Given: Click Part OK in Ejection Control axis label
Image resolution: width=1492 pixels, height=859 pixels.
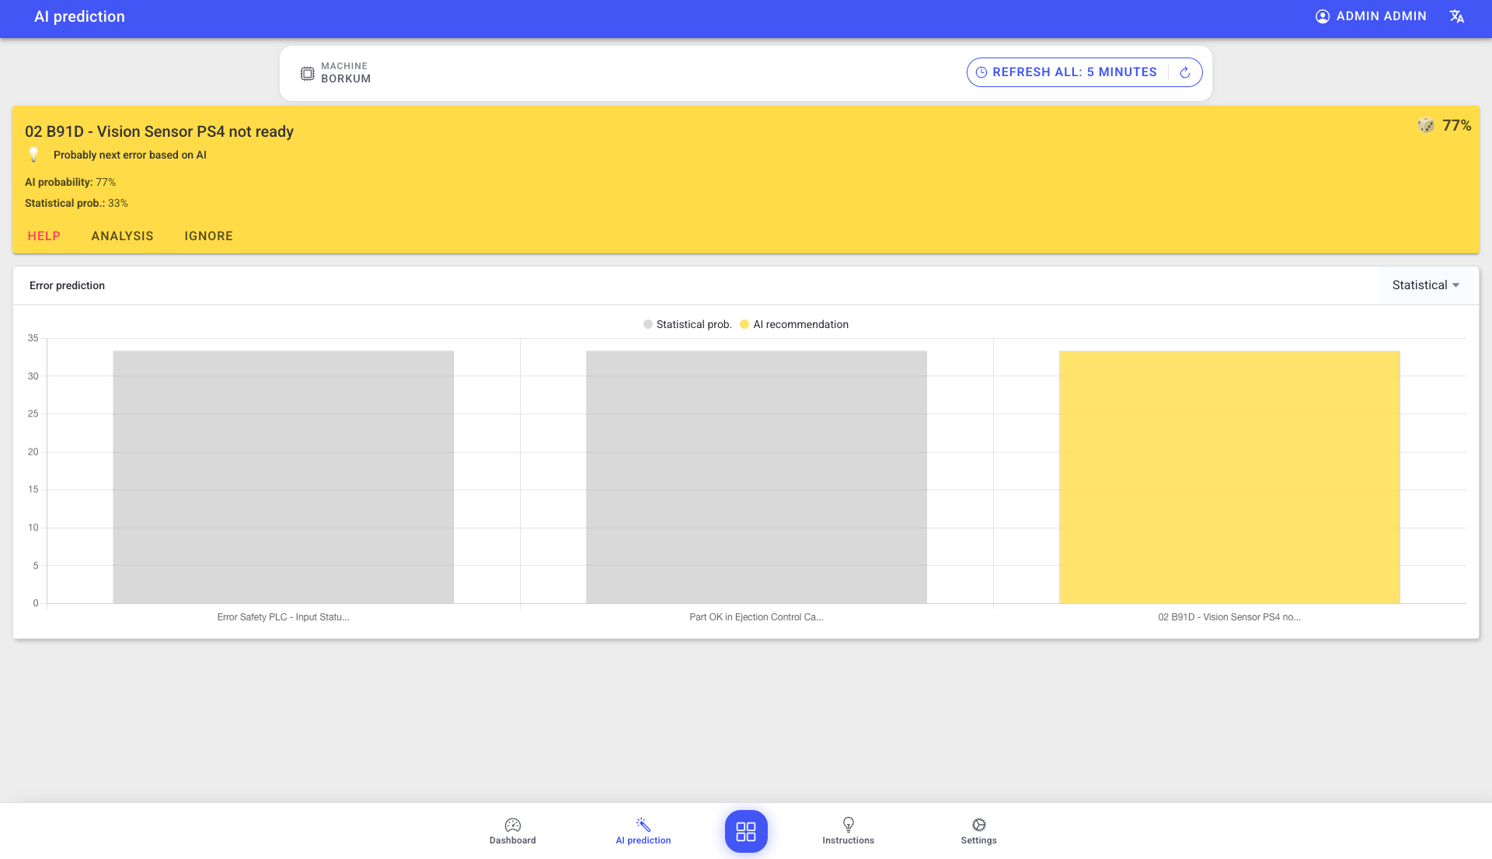Looking at the screenshot, I should (x=757, y=617).
